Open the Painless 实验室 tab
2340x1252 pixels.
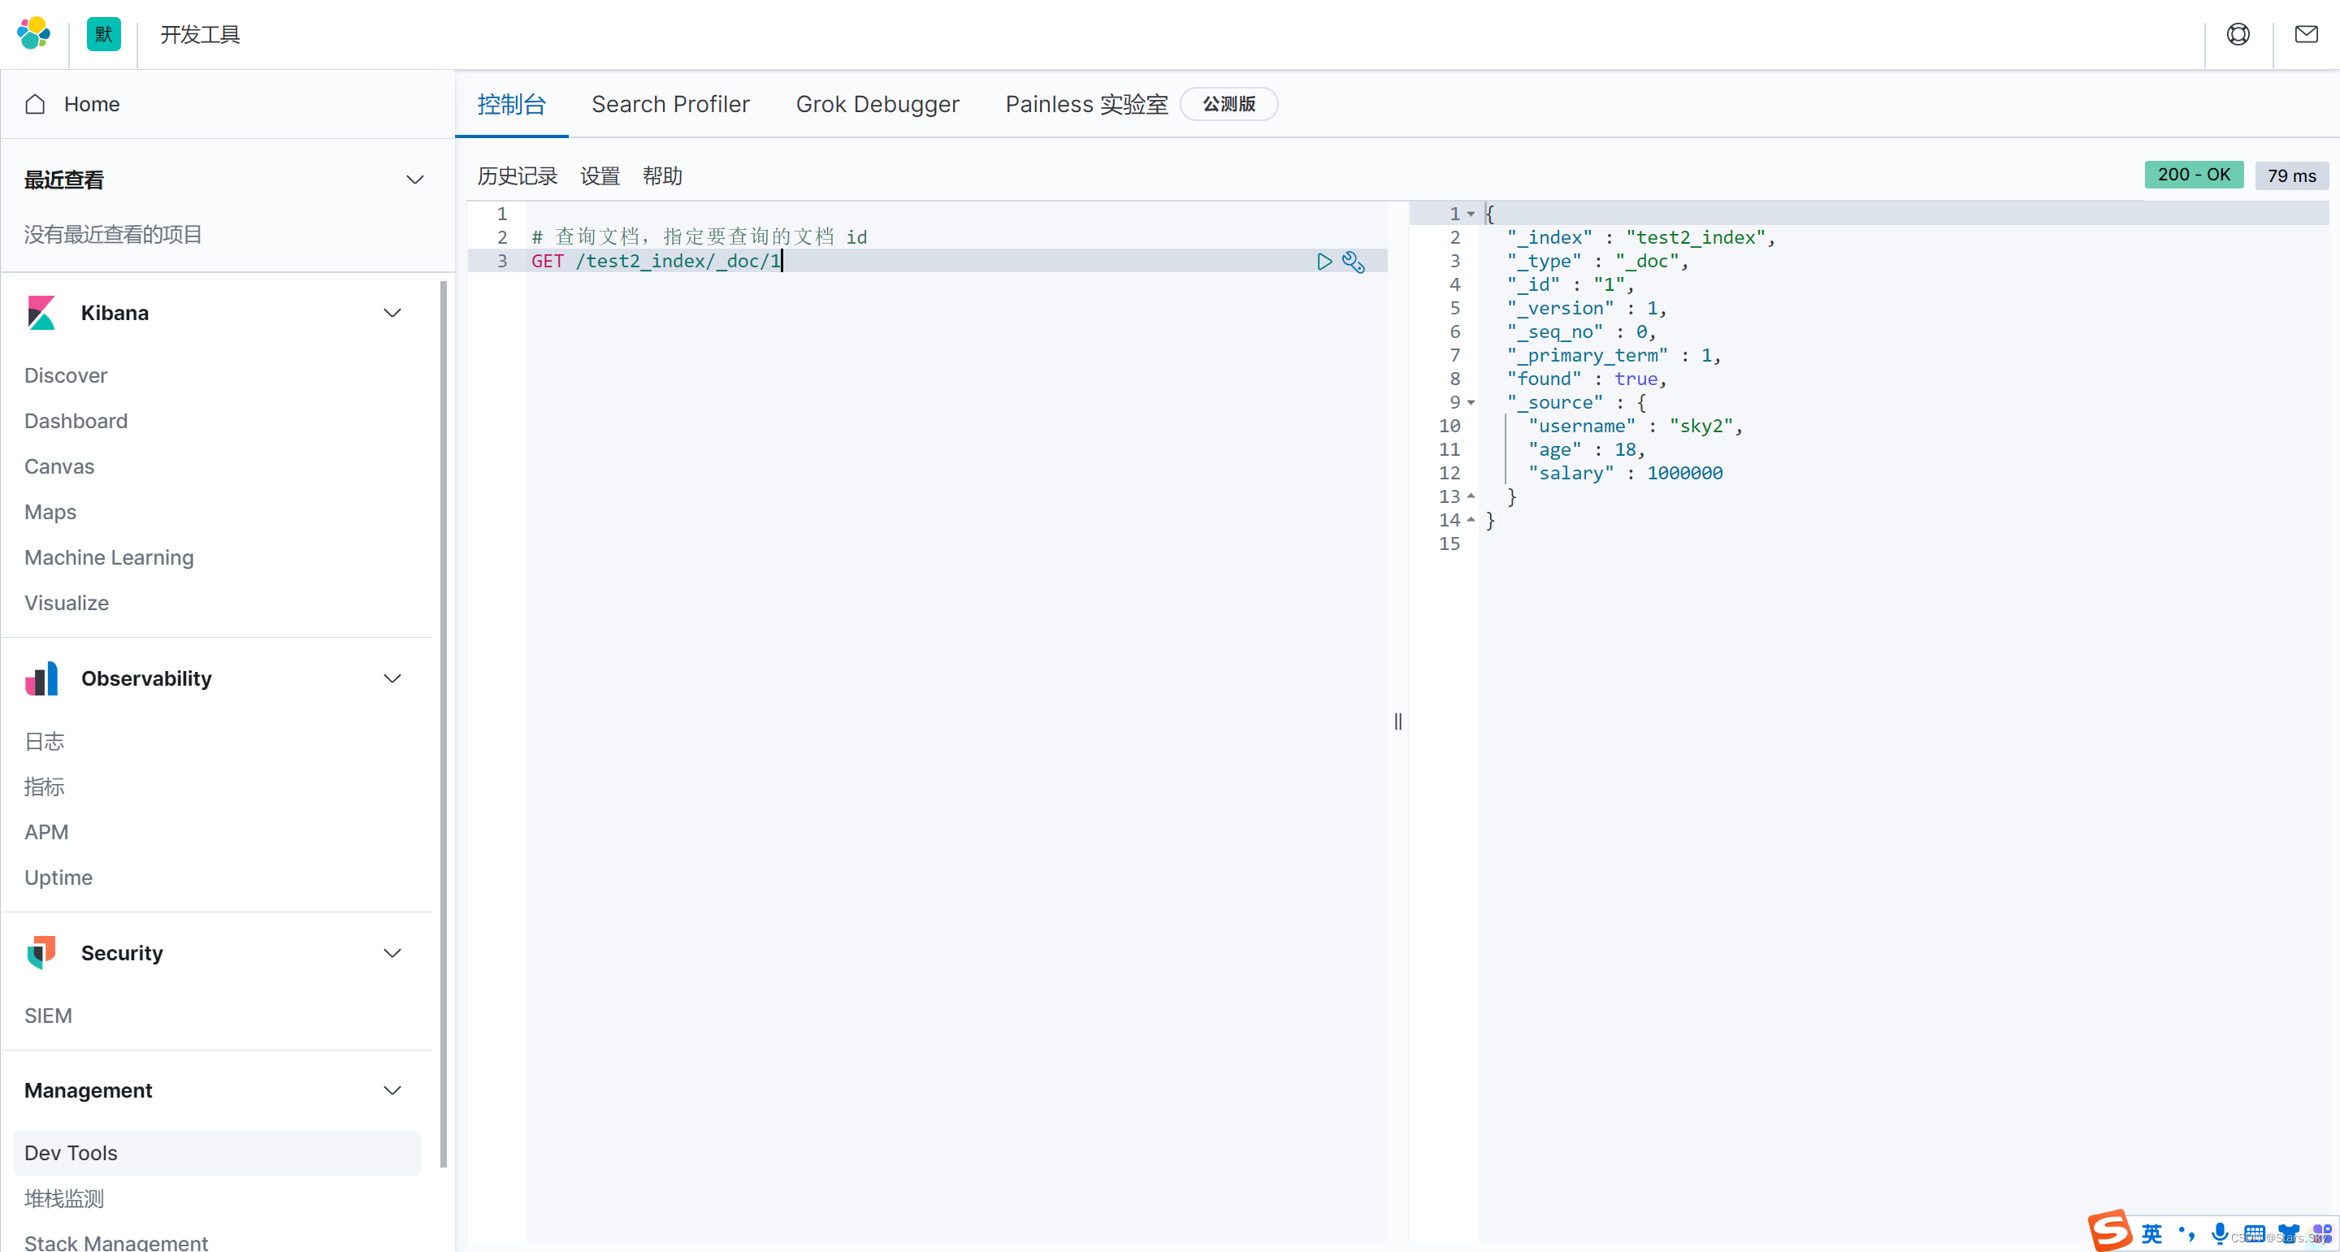[1086, 105]
